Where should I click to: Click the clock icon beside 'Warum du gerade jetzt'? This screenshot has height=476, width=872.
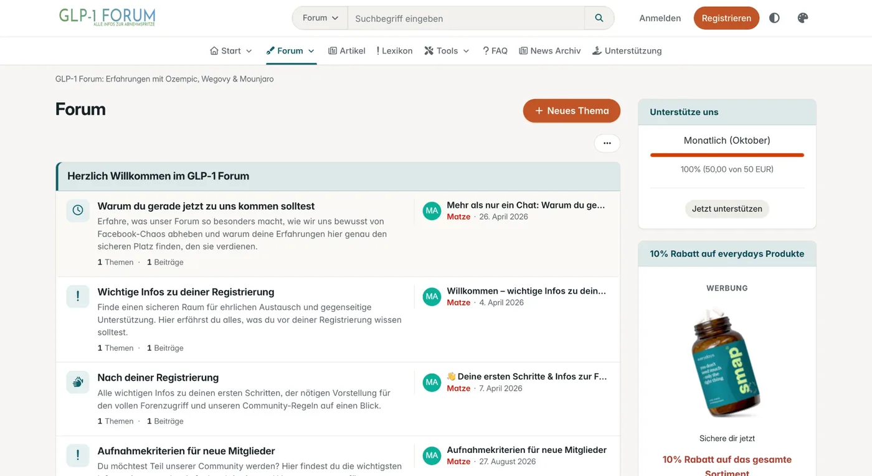click(x=78, y=210)
